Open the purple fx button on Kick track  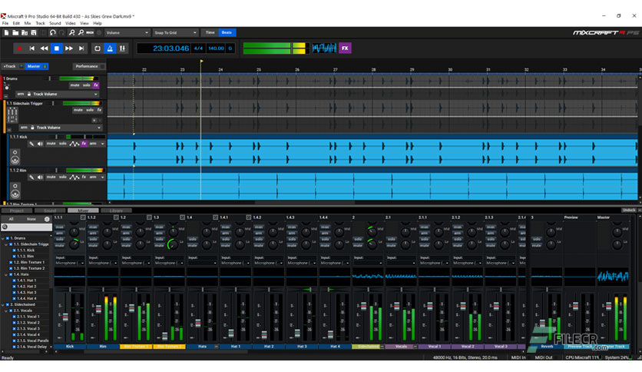[x=84, y=144]
